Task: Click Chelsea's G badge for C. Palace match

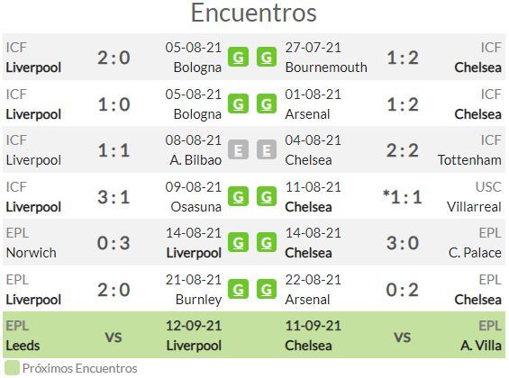Action: (267, 242)
